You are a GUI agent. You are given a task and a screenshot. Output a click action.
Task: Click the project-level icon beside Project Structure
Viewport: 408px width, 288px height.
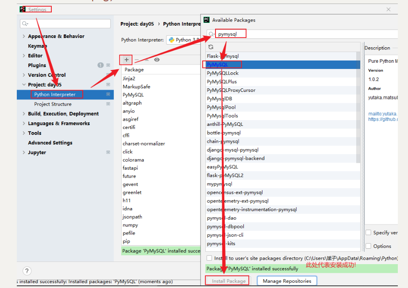(108, 104)
